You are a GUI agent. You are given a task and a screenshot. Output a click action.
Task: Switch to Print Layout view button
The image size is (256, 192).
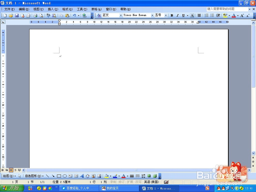(11, 170)
